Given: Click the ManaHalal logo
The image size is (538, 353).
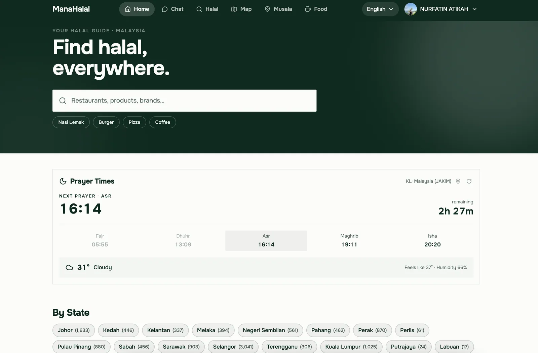Looking at the screenshot, I should pyautogui.click(x=71, y=9).
